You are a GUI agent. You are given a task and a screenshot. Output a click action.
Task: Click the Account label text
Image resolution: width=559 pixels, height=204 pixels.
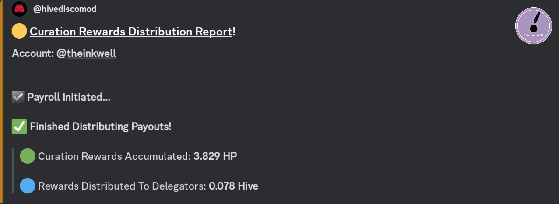(x=33, y=53)
